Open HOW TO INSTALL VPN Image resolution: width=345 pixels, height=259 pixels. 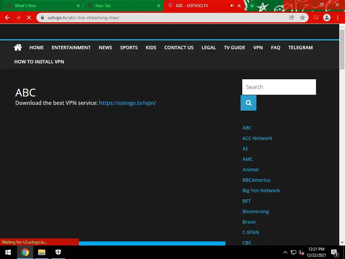39,62
